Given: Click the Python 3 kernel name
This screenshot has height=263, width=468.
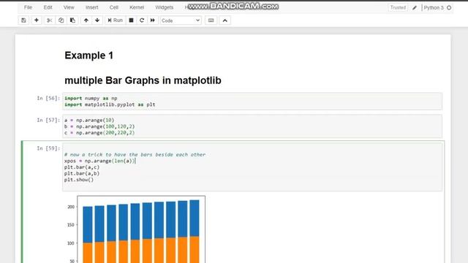Looking at the screenshot, I should pos(434,8).
